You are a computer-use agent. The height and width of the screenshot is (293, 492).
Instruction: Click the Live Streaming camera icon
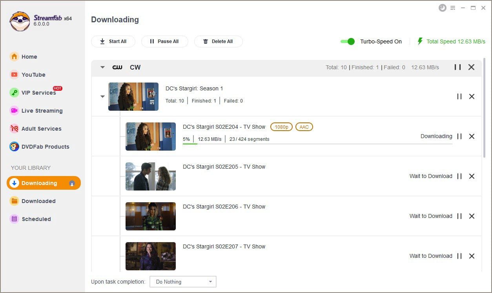pos(14,110)
